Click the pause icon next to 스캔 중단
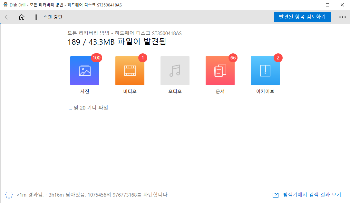Viewport: 350px width, 203px height. click(36, 17)
